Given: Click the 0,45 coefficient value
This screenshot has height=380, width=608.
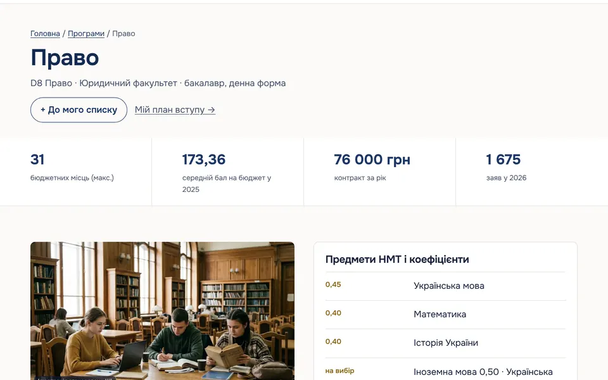Looking at the screenshot, I should click(333, 284).
